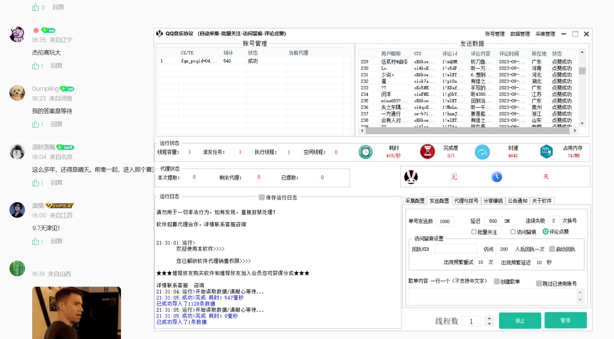Increase thread count with up arrow
Image resolution: width=614 pixels, height=339 pixels.
[x=489, y=318]
